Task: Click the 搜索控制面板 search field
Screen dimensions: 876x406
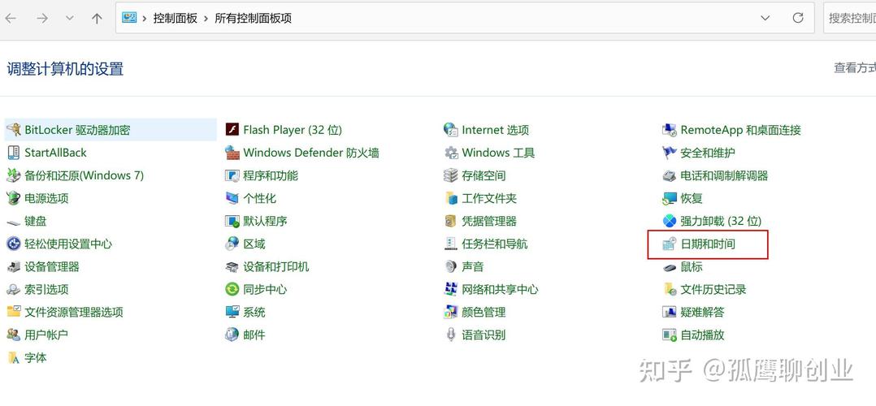Action: pyautogui.click(x=851, y=18)
